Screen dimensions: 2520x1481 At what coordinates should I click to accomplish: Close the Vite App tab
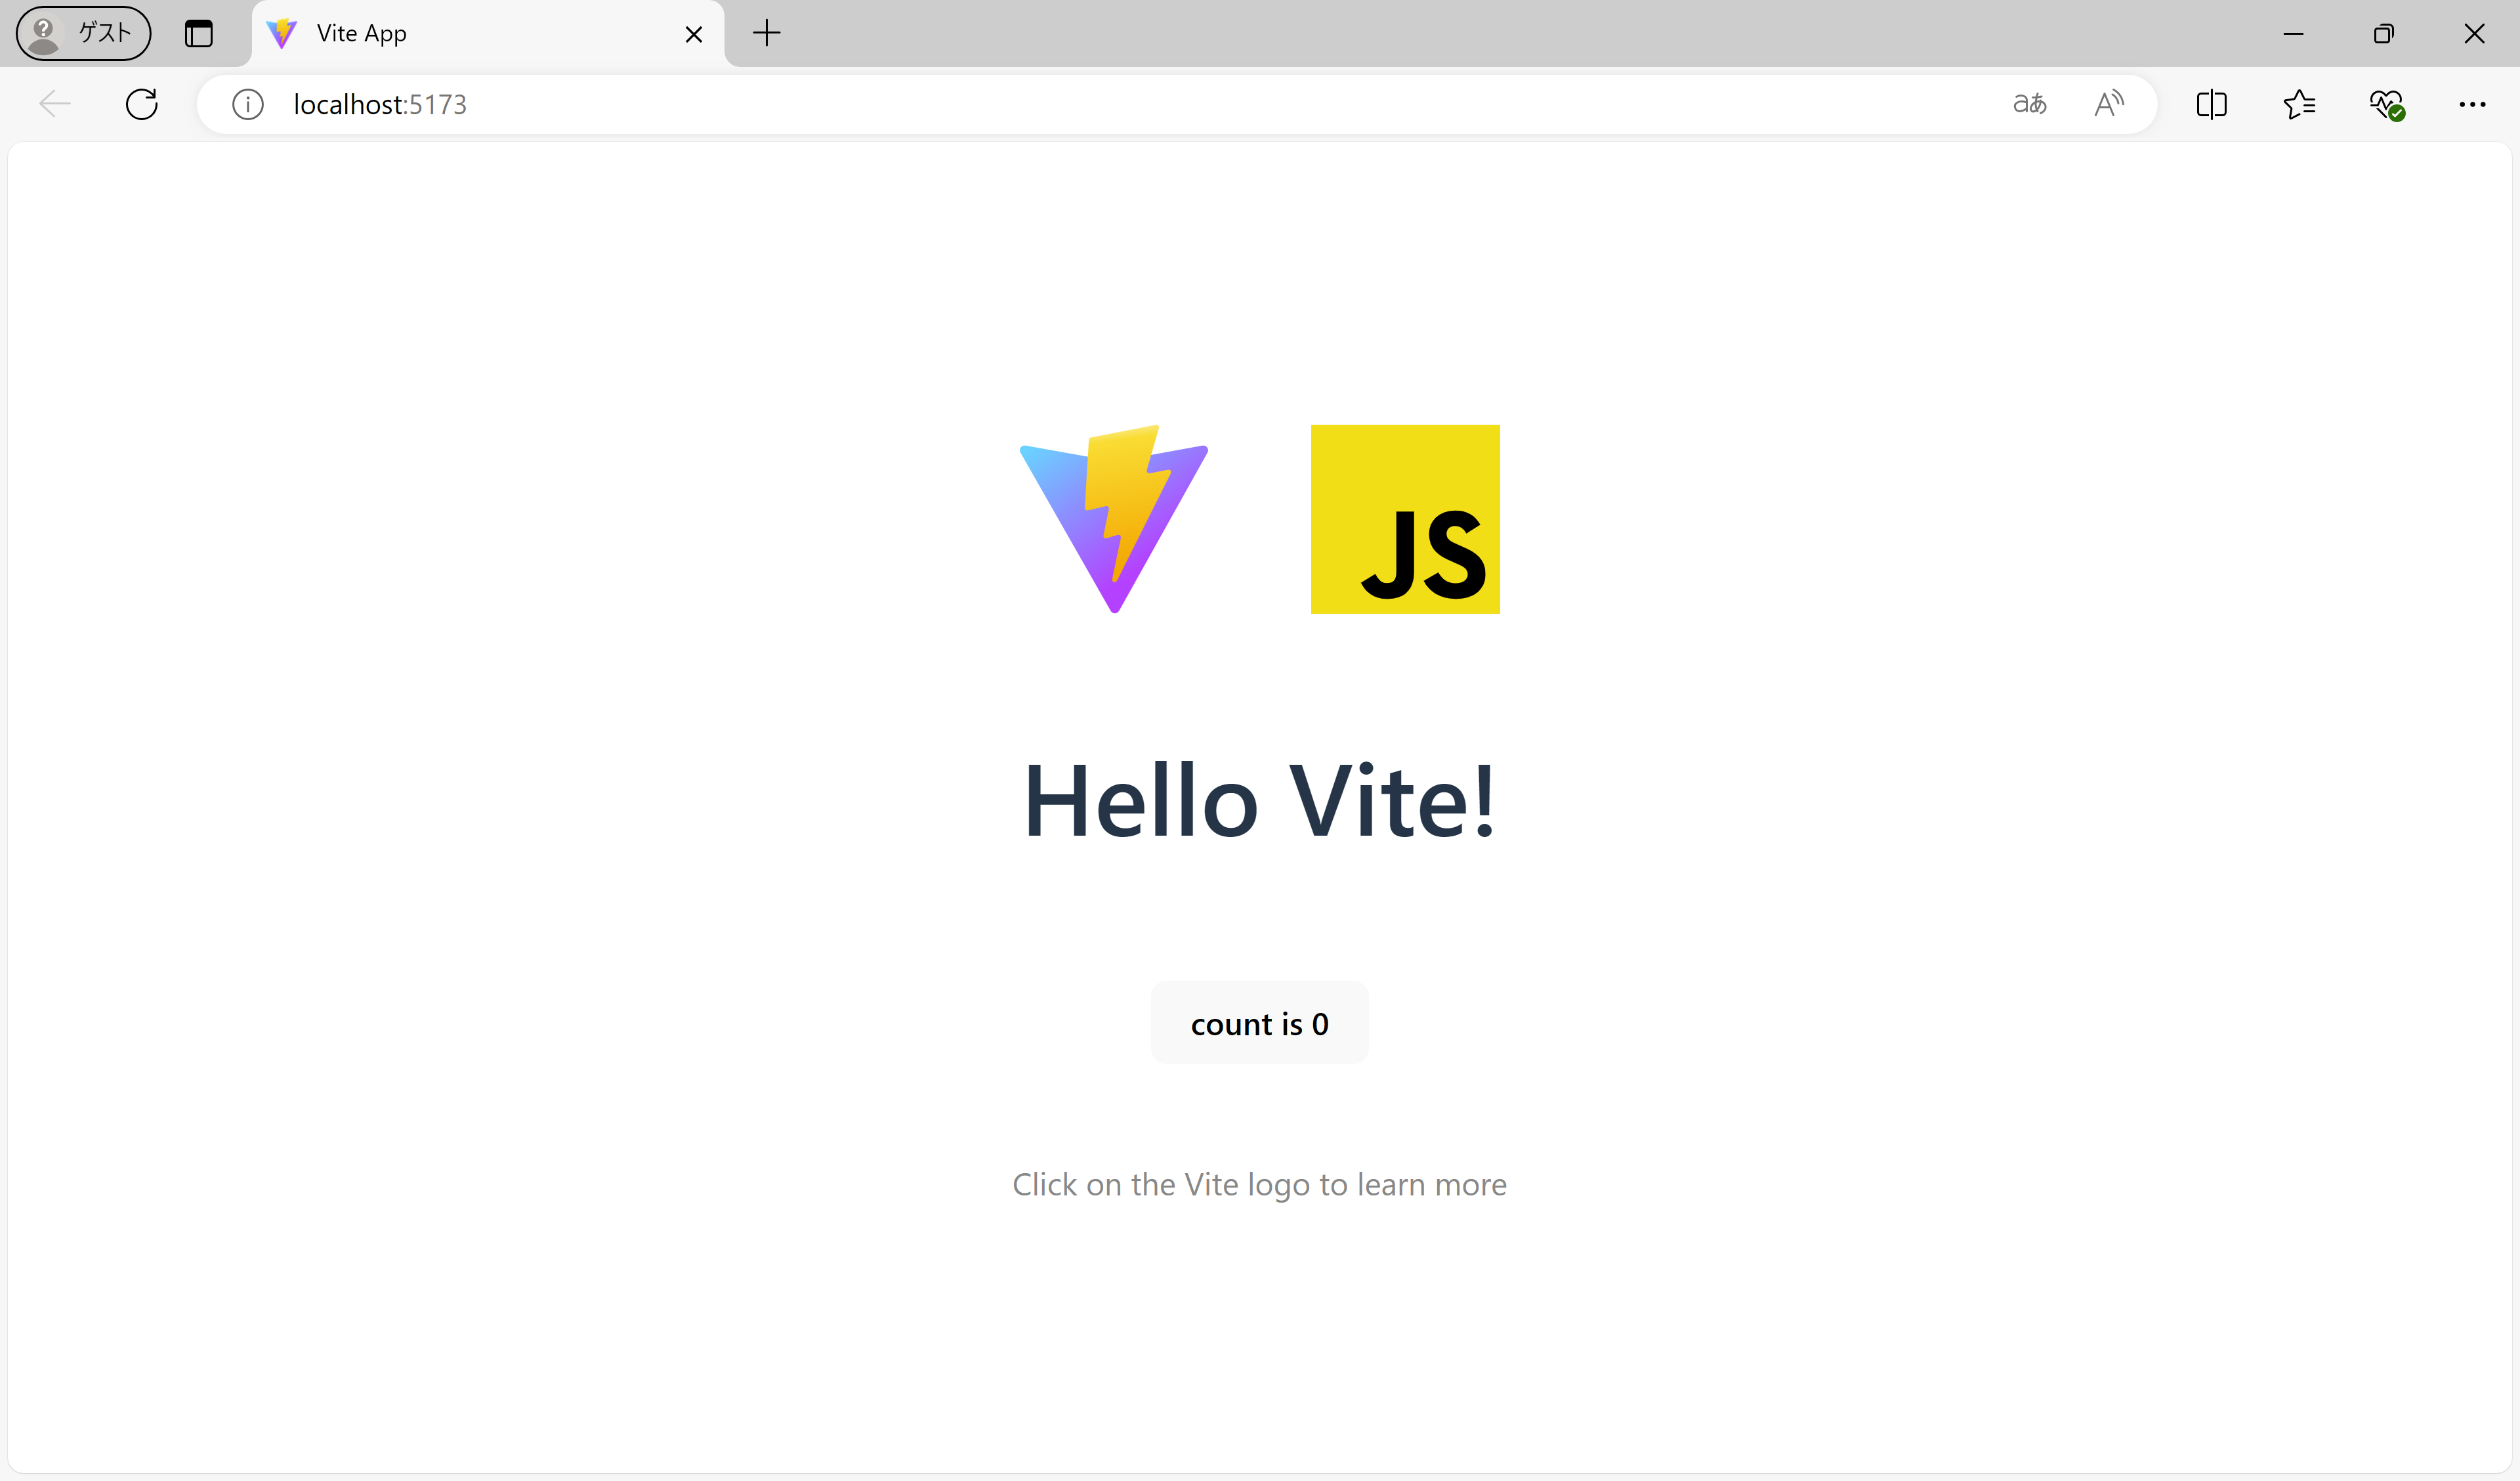694,34
